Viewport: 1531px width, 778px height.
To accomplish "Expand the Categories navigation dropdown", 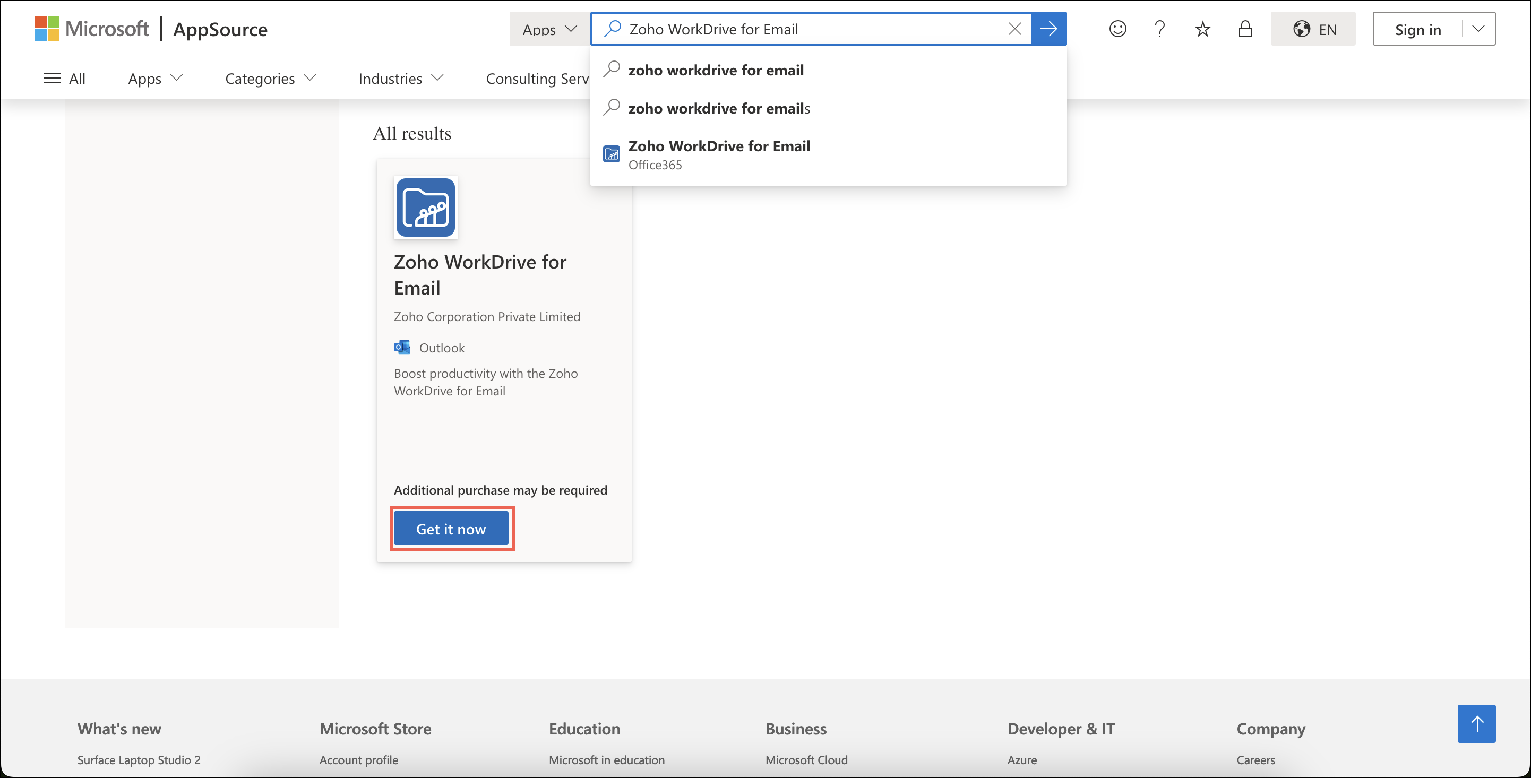I will click(270, 79).
